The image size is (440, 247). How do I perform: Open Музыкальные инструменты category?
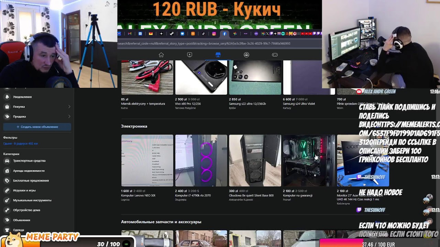[32, 200]
